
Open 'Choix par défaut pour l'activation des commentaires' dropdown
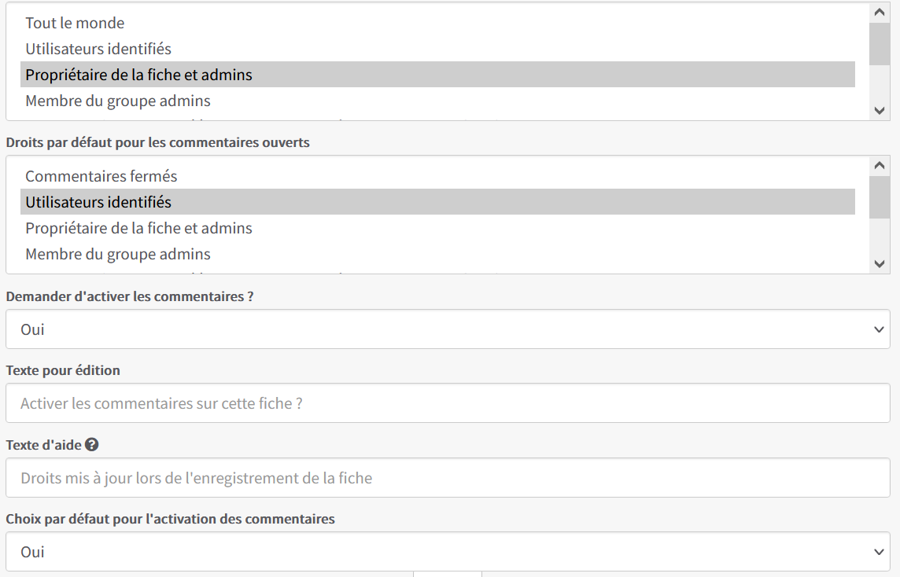448,552
